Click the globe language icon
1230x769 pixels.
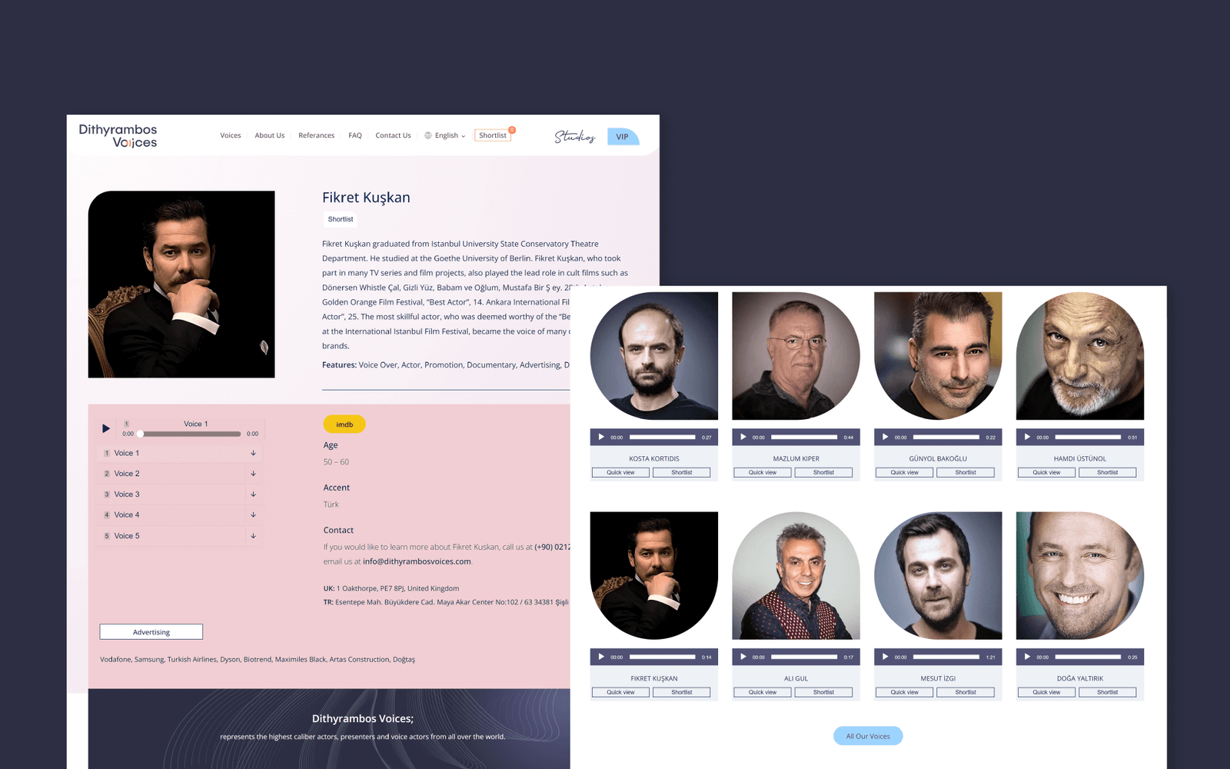coord(428,135)
